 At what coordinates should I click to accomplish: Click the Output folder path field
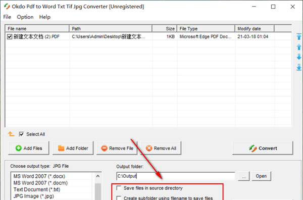pyautogui.click(x=176, y=176)
